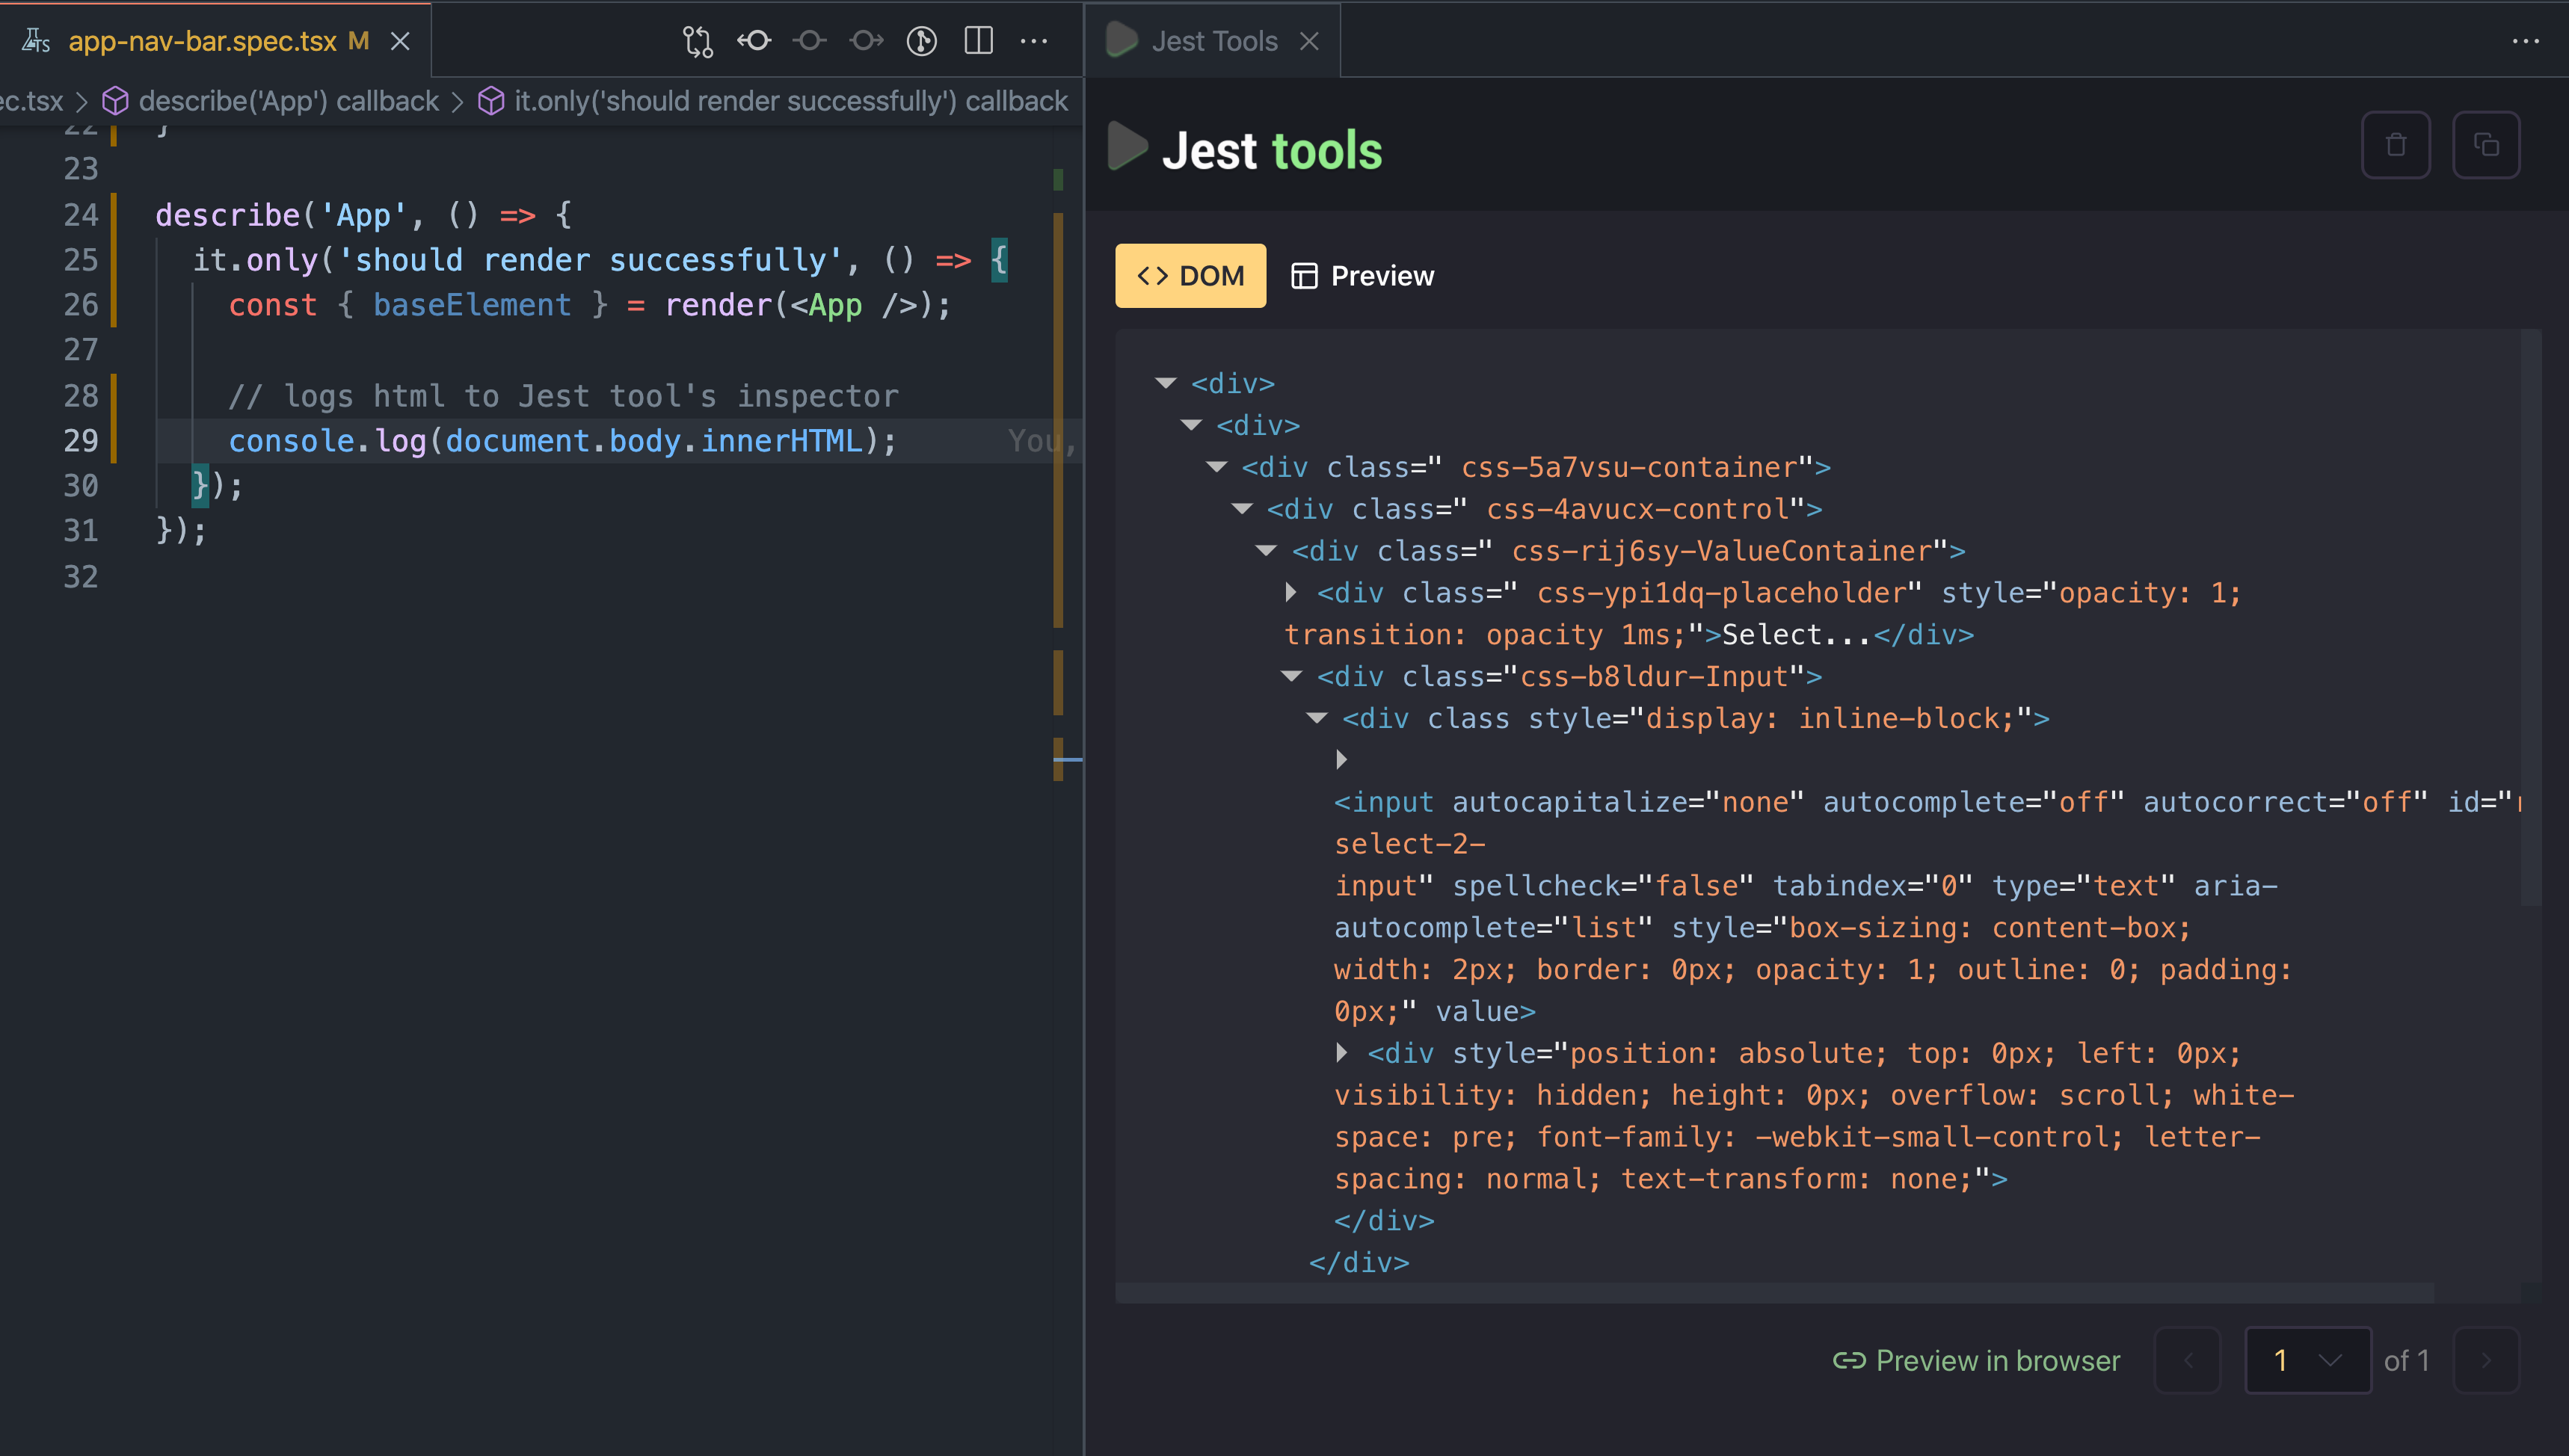Clear Jest Tools output with the trash icon
Screen dimensions: 2569x1456
click(x=2396, y=145)
